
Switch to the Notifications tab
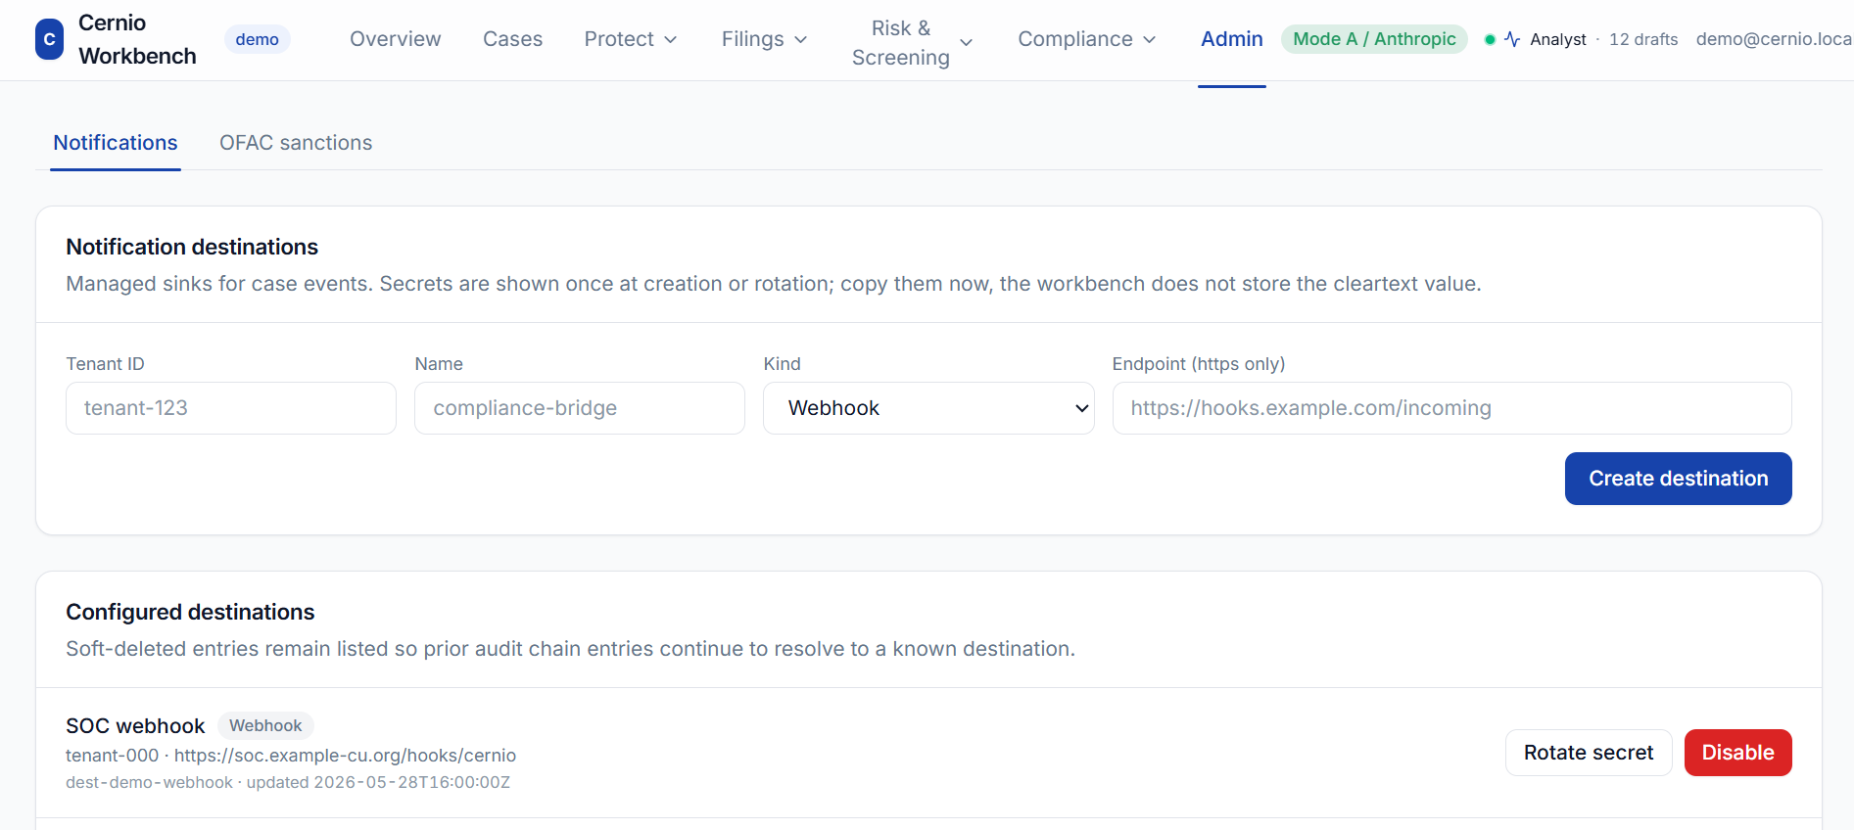click(x=116, y=143)
